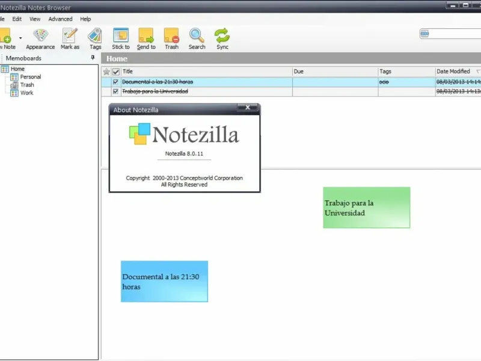
Task: Click the Trash bin icon in the tree
Action: (x=14, y=85)
